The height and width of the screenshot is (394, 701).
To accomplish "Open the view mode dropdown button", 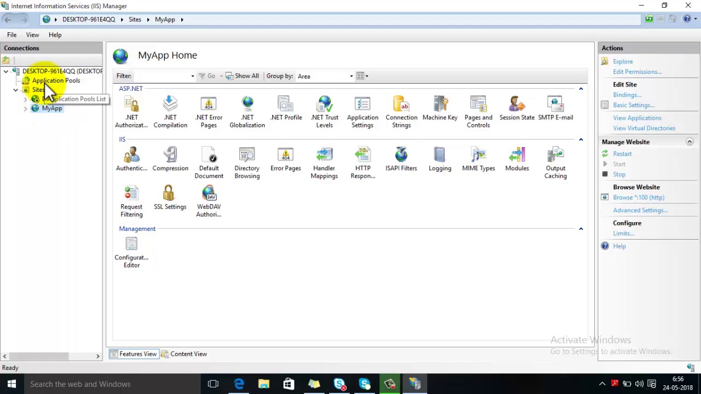I will pyautogui.click(x=362, y=76).
